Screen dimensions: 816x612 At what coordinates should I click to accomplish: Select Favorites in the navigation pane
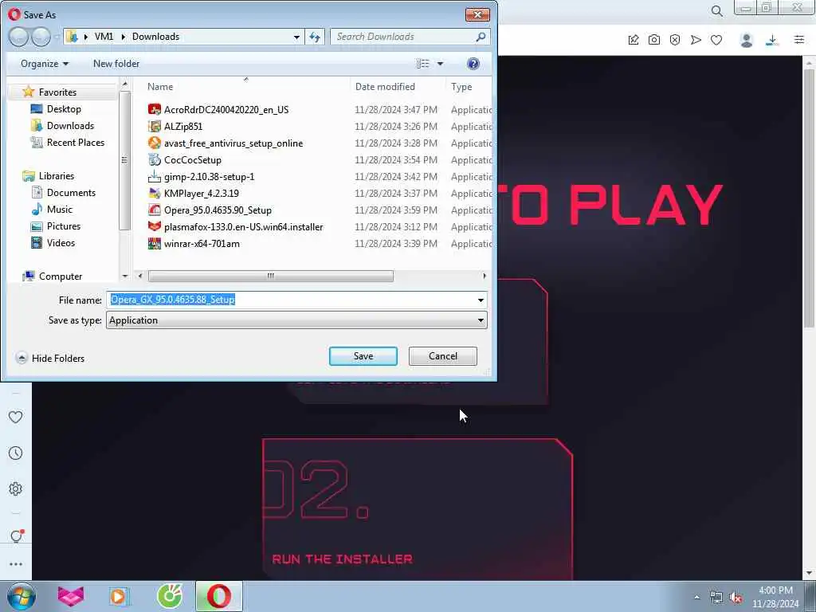click(57, 92)
